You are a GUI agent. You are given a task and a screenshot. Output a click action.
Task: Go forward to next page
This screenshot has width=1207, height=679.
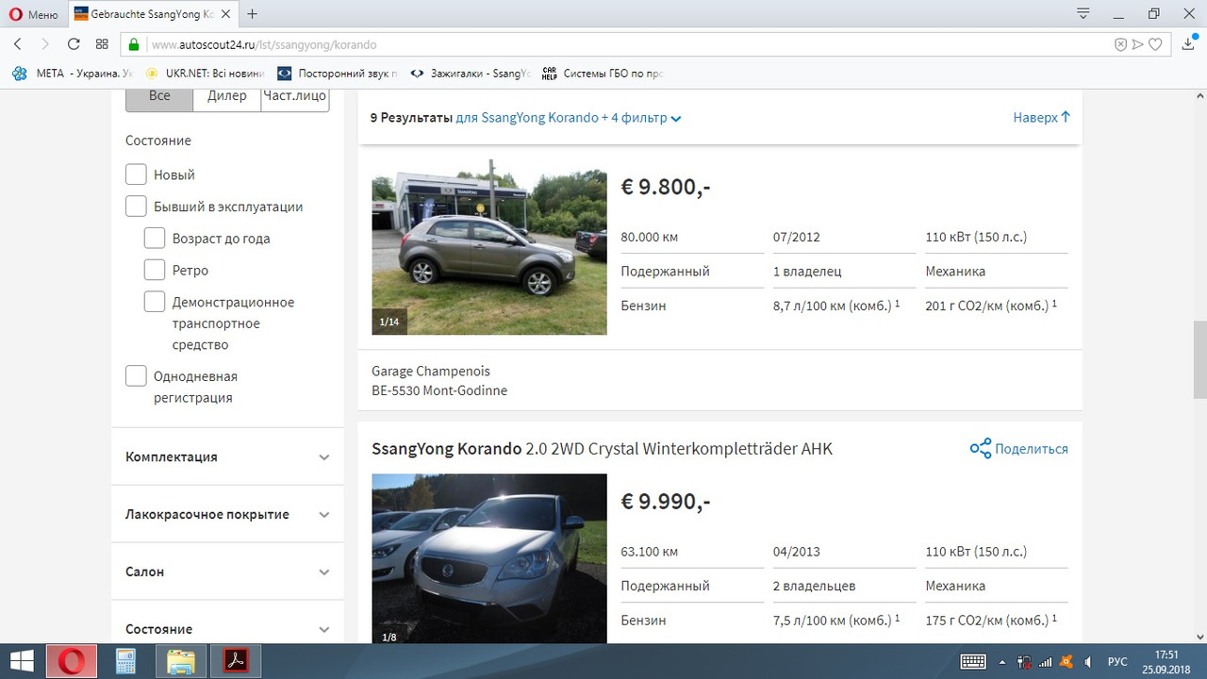(44, 44)
